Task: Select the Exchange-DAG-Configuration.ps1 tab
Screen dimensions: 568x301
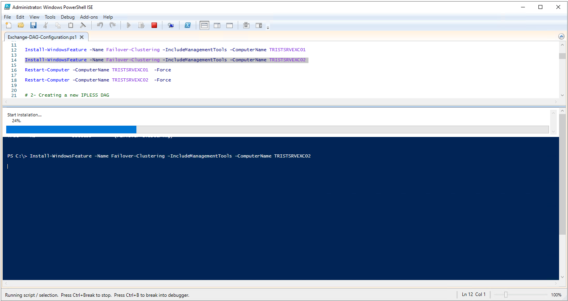Action: coord(42,37)
